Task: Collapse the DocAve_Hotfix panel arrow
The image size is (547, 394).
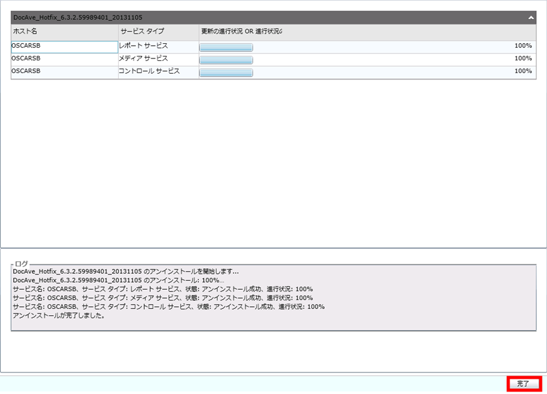Action: (x=530, y=17)
